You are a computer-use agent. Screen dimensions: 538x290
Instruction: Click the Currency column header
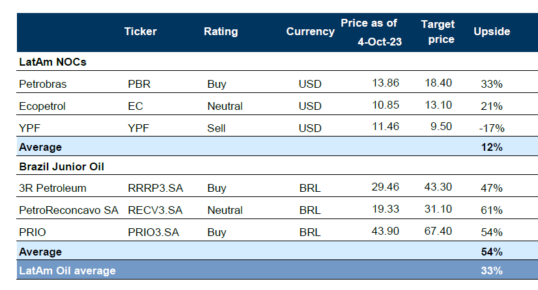point(310,31)
